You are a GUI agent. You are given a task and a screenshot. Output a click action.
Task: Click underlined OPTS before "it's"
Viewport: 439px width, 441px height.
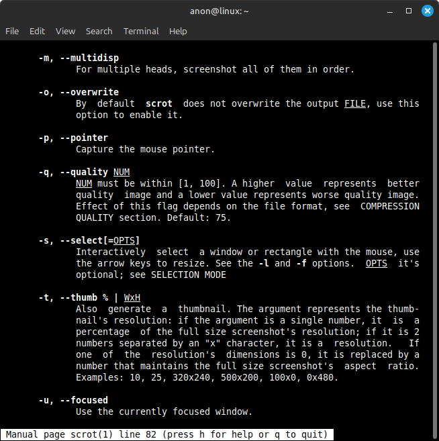[377, 263]
